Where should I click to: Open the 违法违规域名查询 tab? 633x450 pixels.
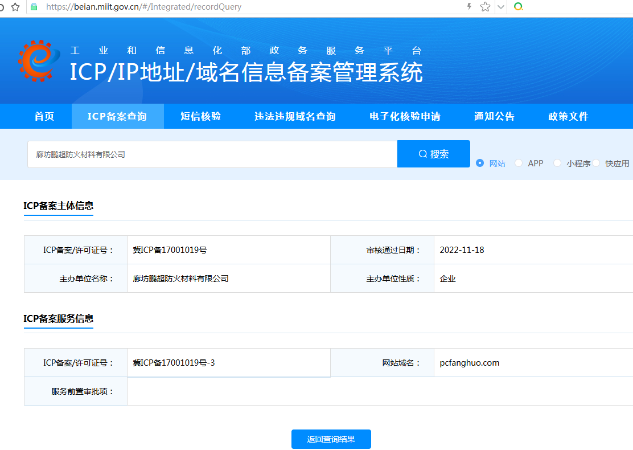click(295, 116)
